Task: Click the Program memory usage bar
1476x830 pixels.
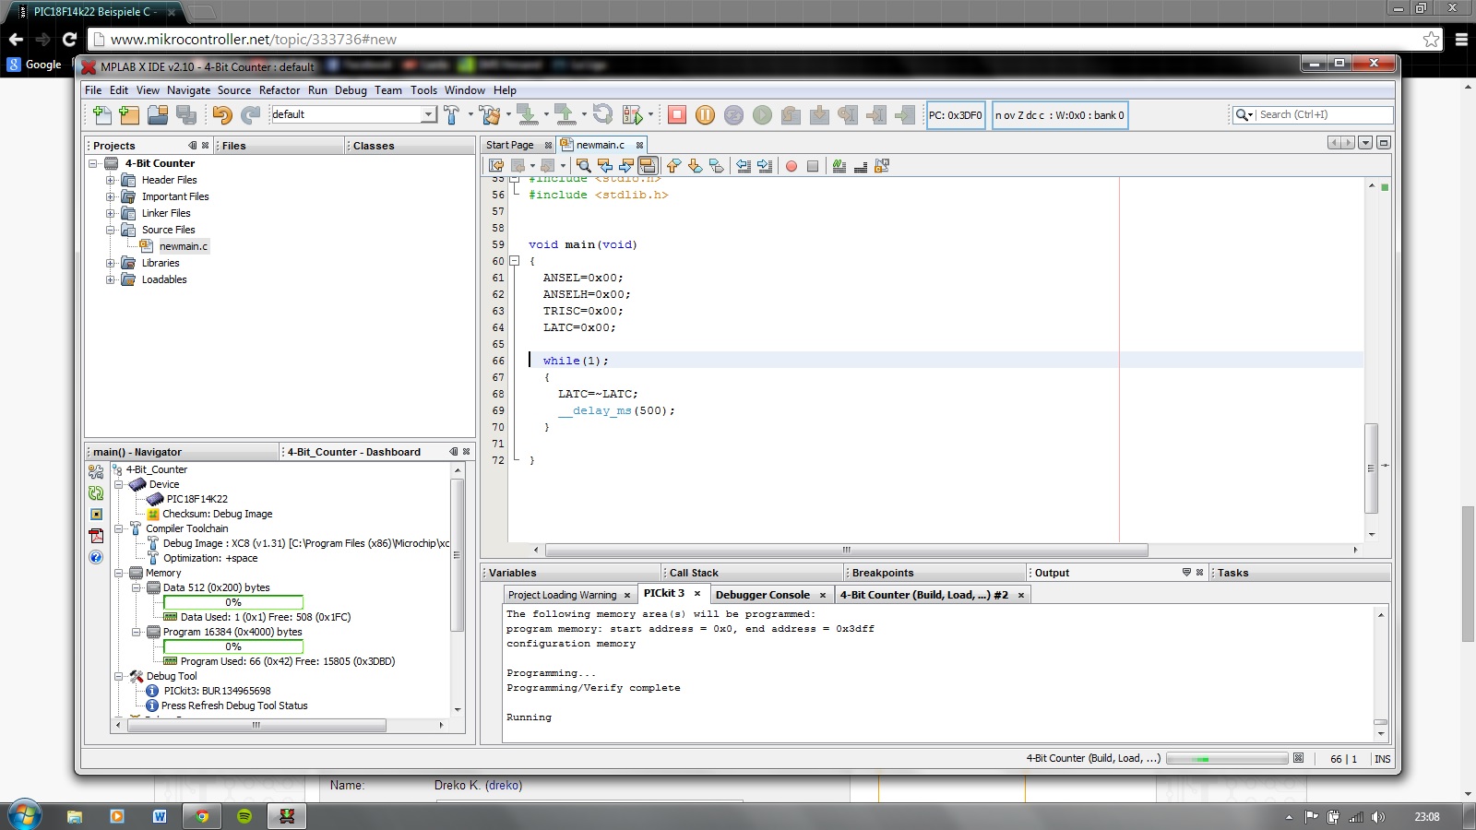Action: pos(233,646)
